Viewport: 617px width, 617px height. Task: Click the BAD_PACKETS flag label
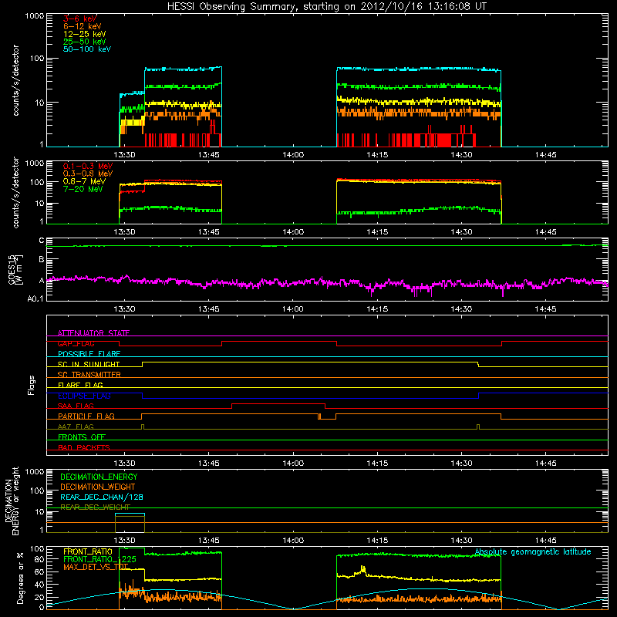[x=84, y=447]
